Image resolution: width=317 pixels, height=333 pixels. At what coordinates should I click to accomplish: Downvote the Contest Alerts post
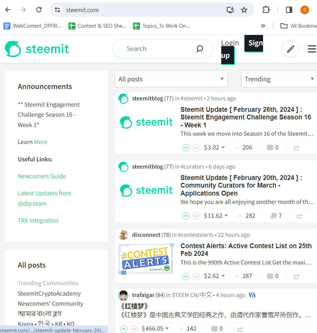196,276
